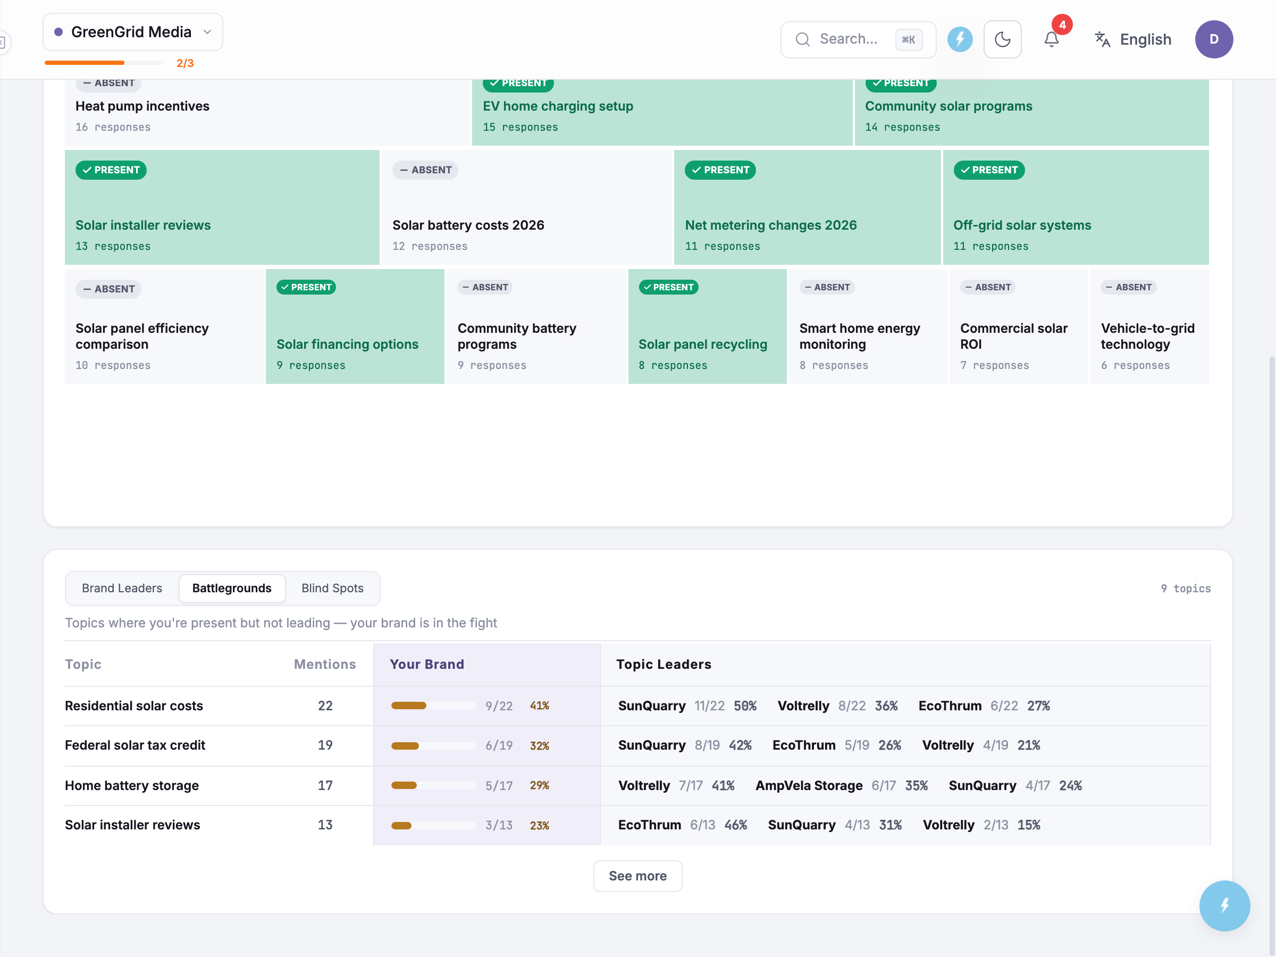Viewport: 1276px width, 957px height.
Task: Click the Federal solar tax credit row
Action: pyautogui.click(x=637, y=745)
